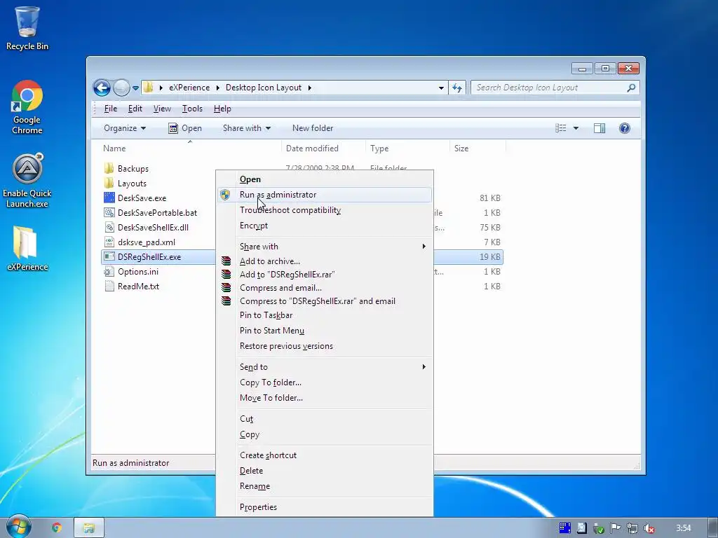Choose Create shortcut
Screen dimensions: 718x538
(325, 455)
